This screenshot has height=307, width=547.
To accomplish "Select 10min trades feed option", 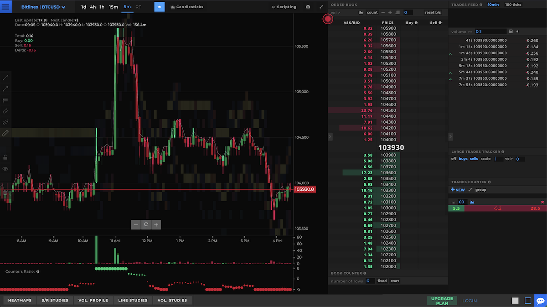I will tap(493, 5).
